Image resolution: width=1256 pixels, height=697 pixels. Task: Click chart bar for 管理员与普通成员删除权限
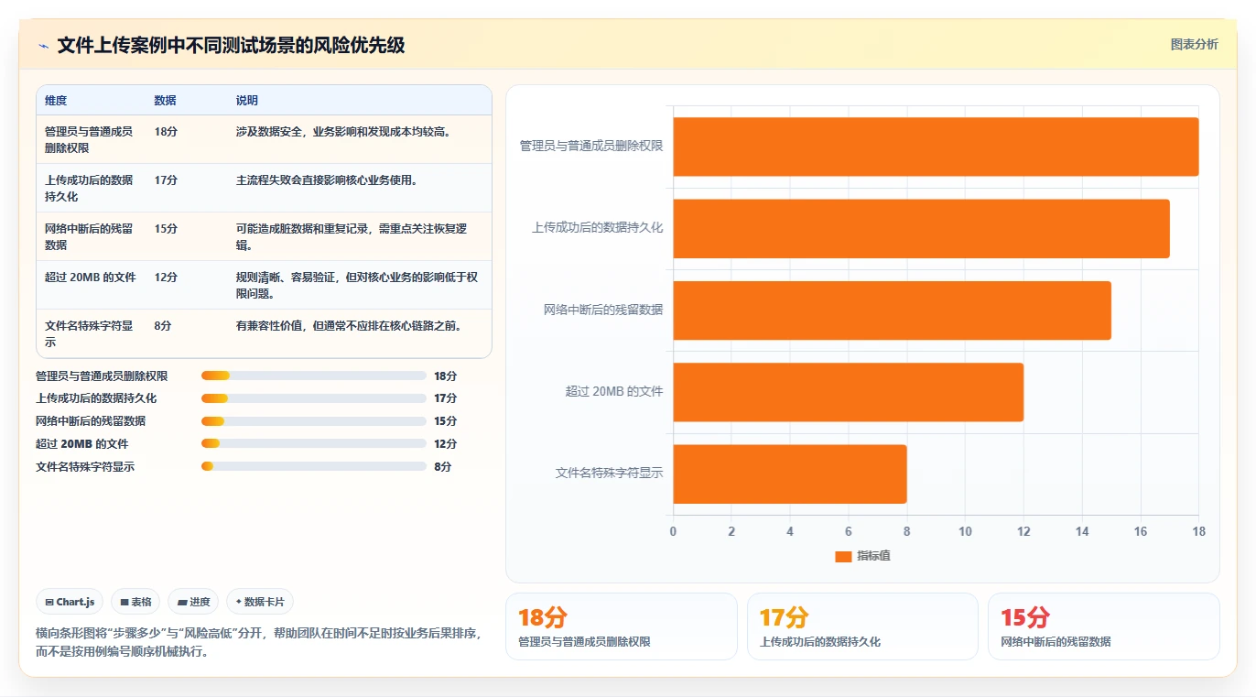[x=936, y=147]
